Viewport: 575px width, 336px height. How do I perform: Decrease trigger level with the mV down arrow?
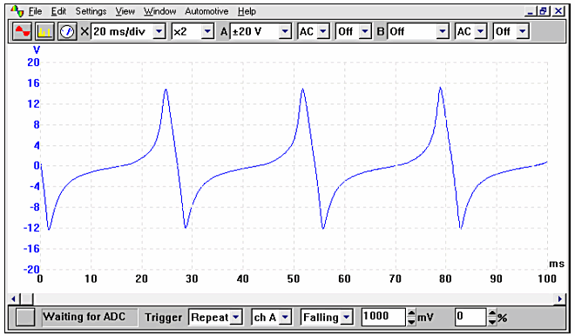(x=411, y=322)
